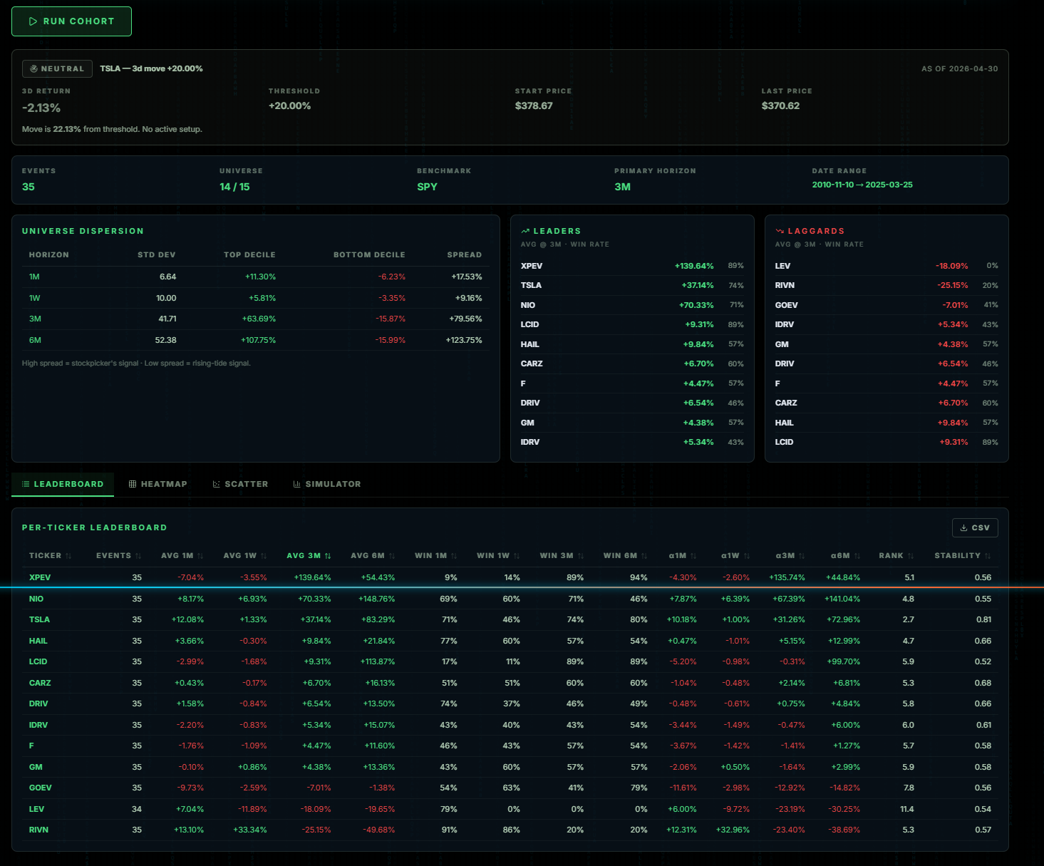Toggle sort on the WIN 1M column

click(454, 555)
